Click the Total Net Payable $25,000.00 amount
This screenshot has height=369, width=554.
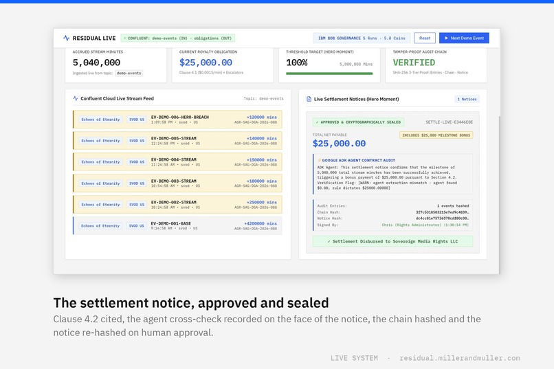[339, 144]
